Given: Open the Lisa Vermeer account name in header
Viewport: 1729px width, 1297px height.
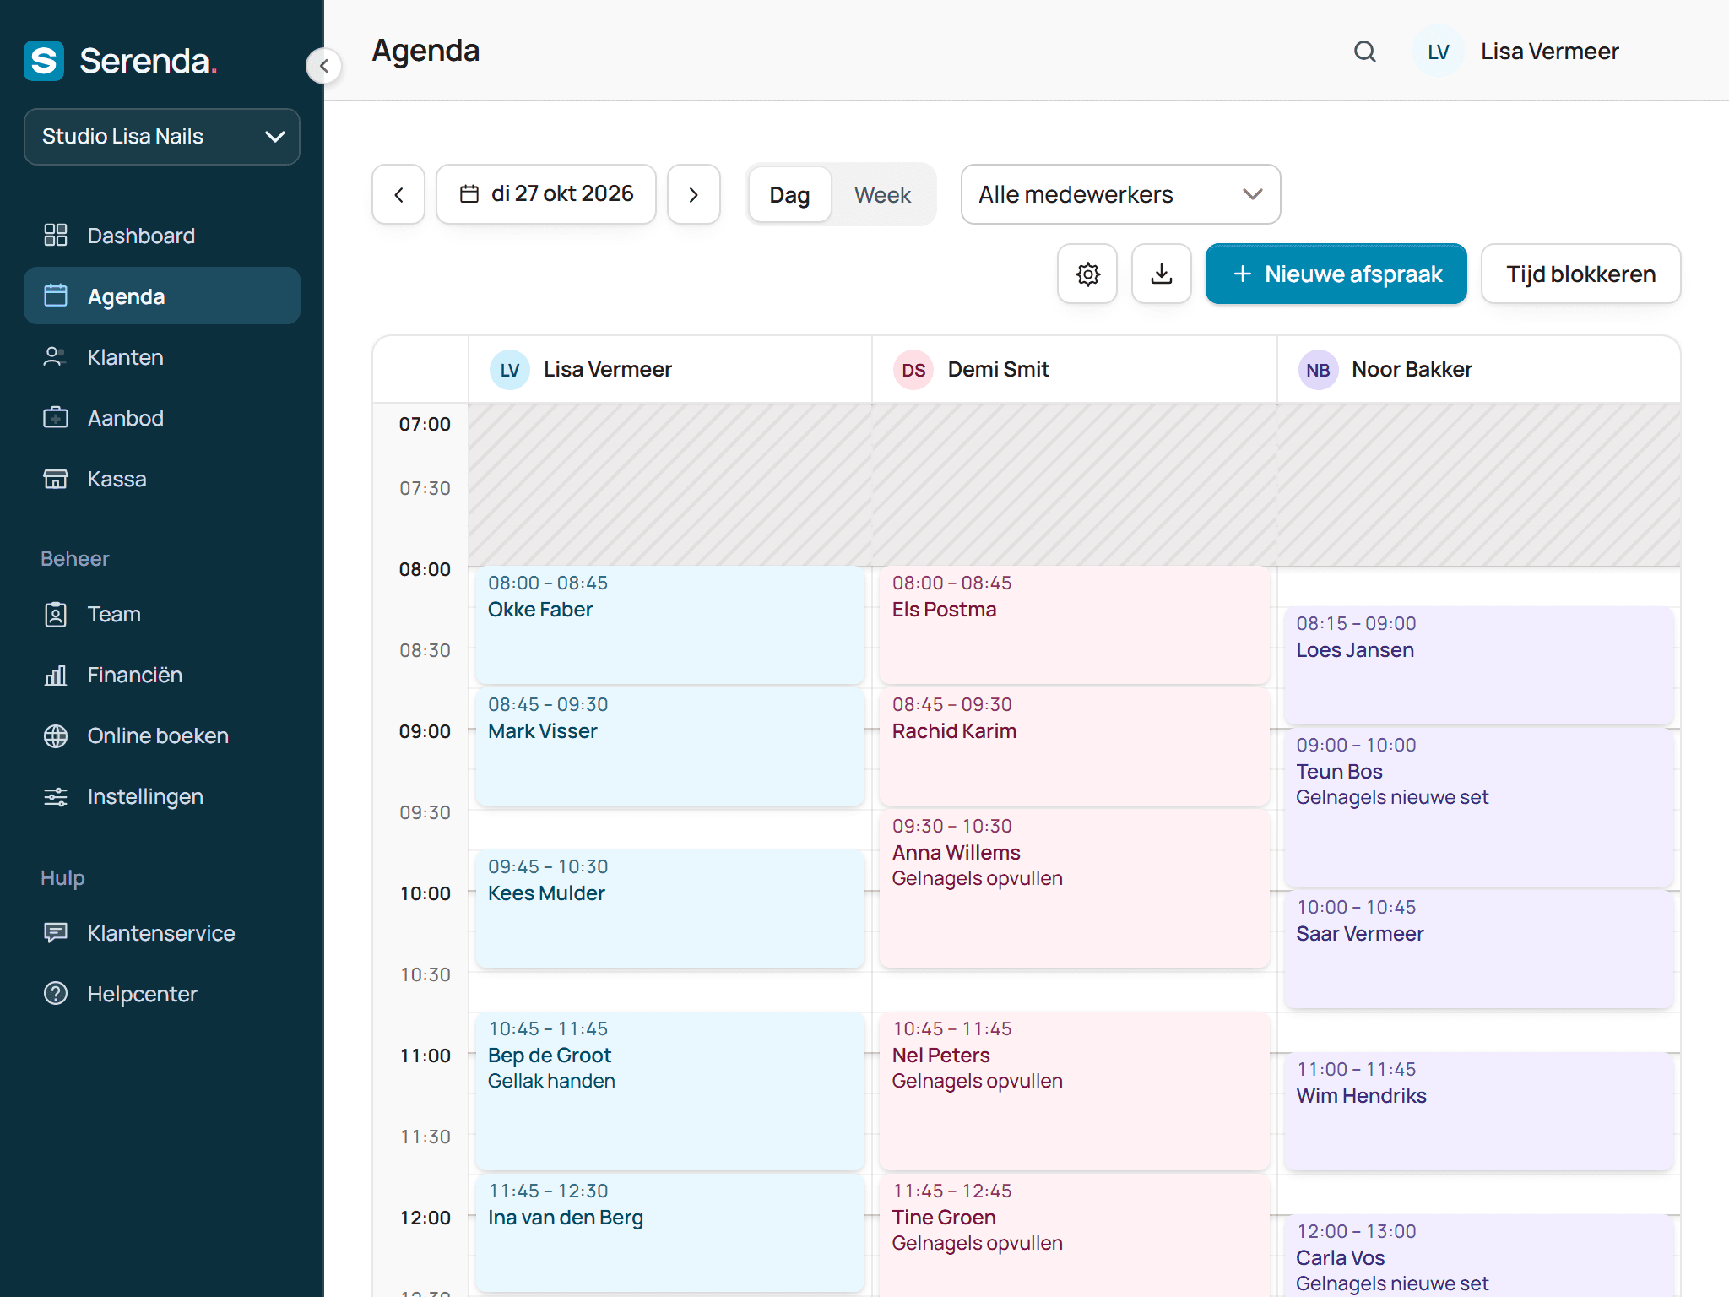Looking at the screenshot, I should 1549,52.
